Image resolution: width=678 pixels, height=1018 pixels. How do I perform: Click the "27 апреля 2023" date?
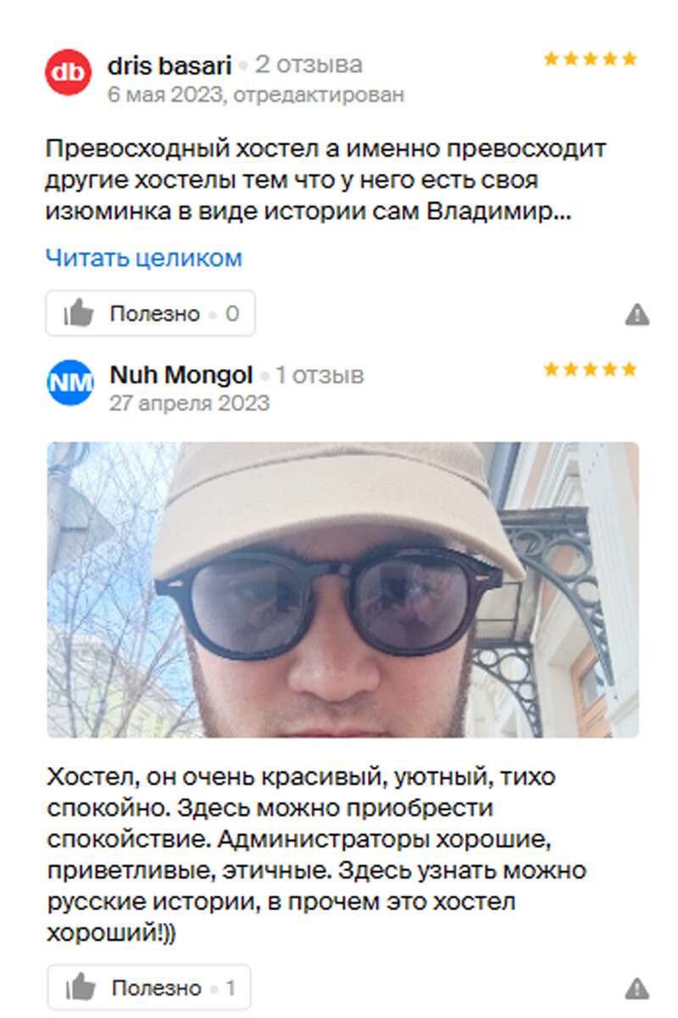click(189, 403)
